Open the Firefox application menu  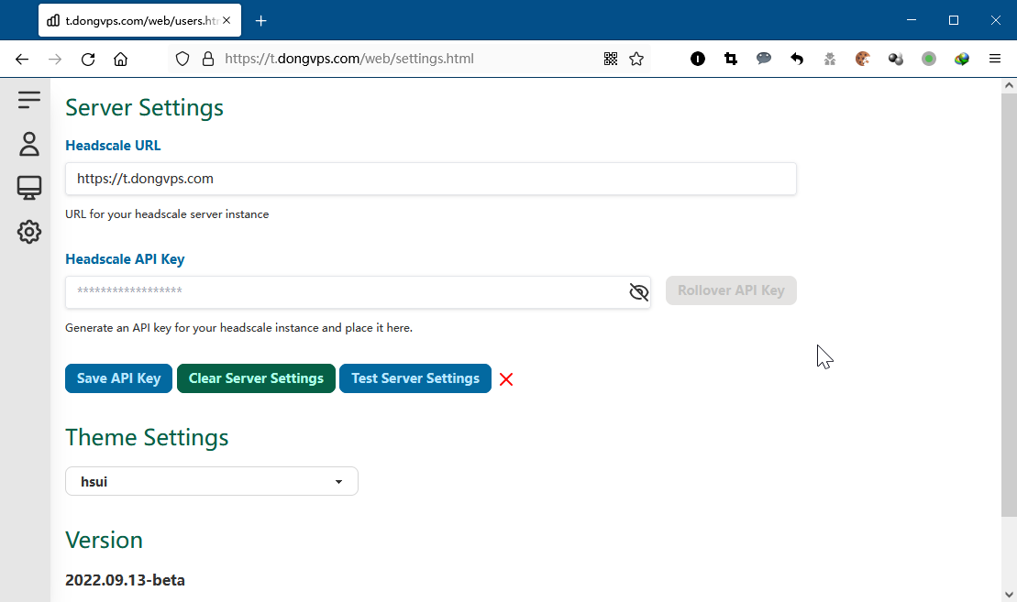click(x=995, y=59)
